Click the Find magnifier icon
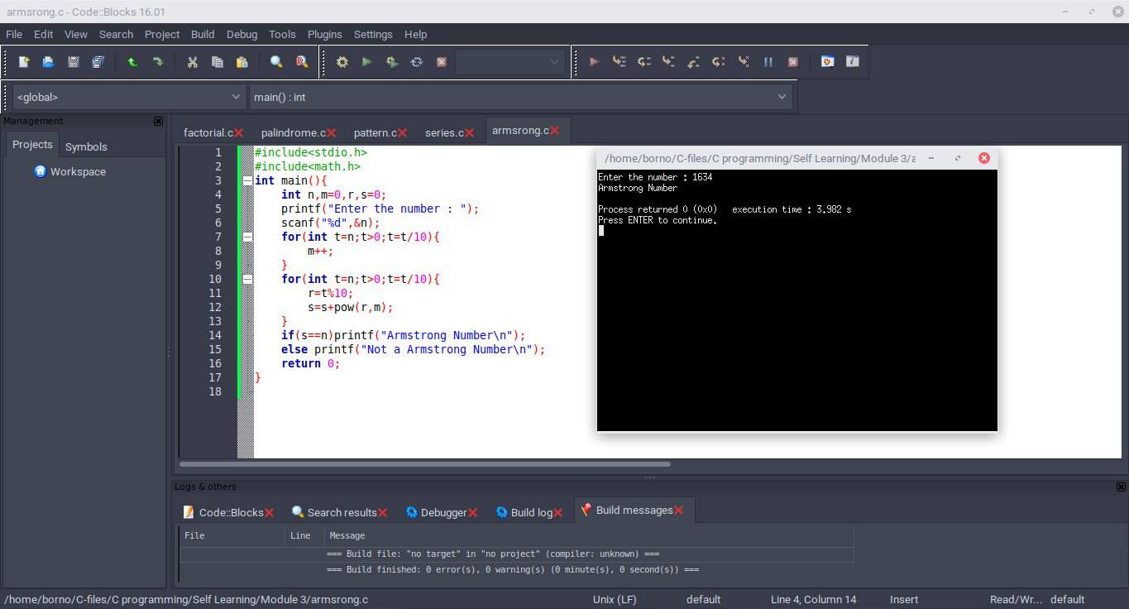The image size is (1129, 609). coord(276,62)
